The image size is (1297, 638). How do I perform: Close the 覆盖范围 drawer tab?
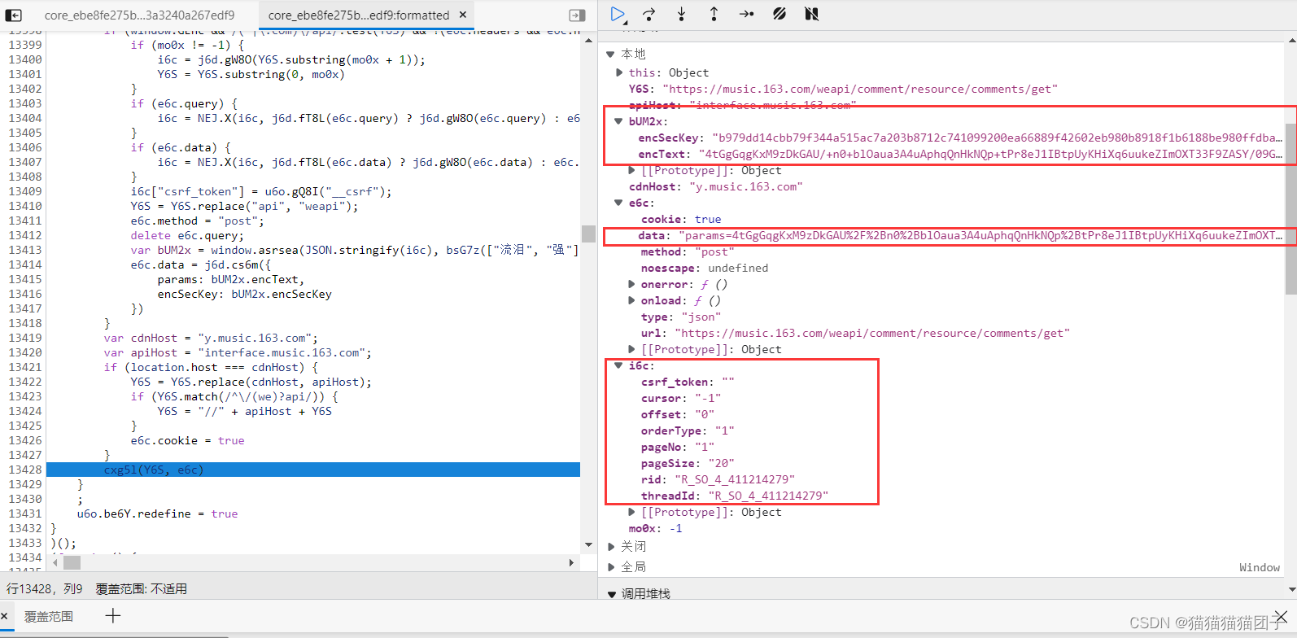click(5, 616)
